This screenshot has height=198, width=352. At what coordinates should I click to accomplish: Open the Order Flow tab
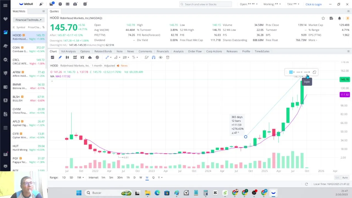tap(195, 51)
